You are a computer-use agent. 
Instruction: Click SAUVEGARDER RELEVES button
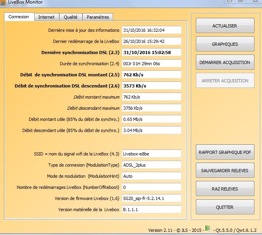pyautogui.click(x=225, y=171)
